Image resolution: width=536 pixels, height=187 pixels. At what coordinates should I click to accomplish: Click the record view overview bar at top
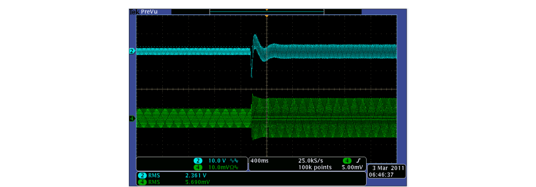pyautogui.click(x=266, y=12)
